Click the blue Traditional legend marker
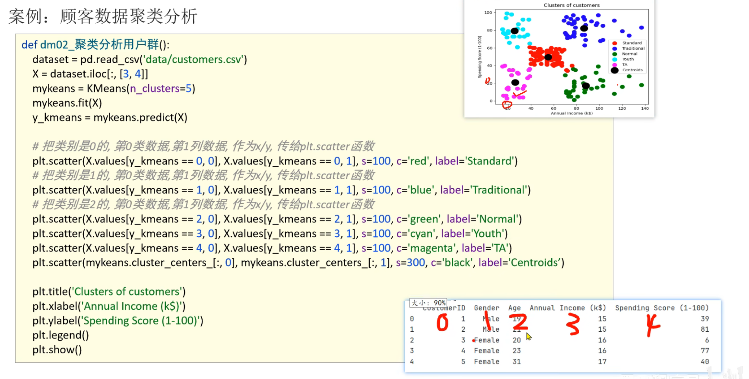749x379 pixels. pyautogui.click(x=614, y=48)
